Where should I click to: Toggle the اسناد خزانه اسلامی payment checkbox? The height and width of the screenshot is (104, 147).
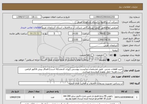91,60
